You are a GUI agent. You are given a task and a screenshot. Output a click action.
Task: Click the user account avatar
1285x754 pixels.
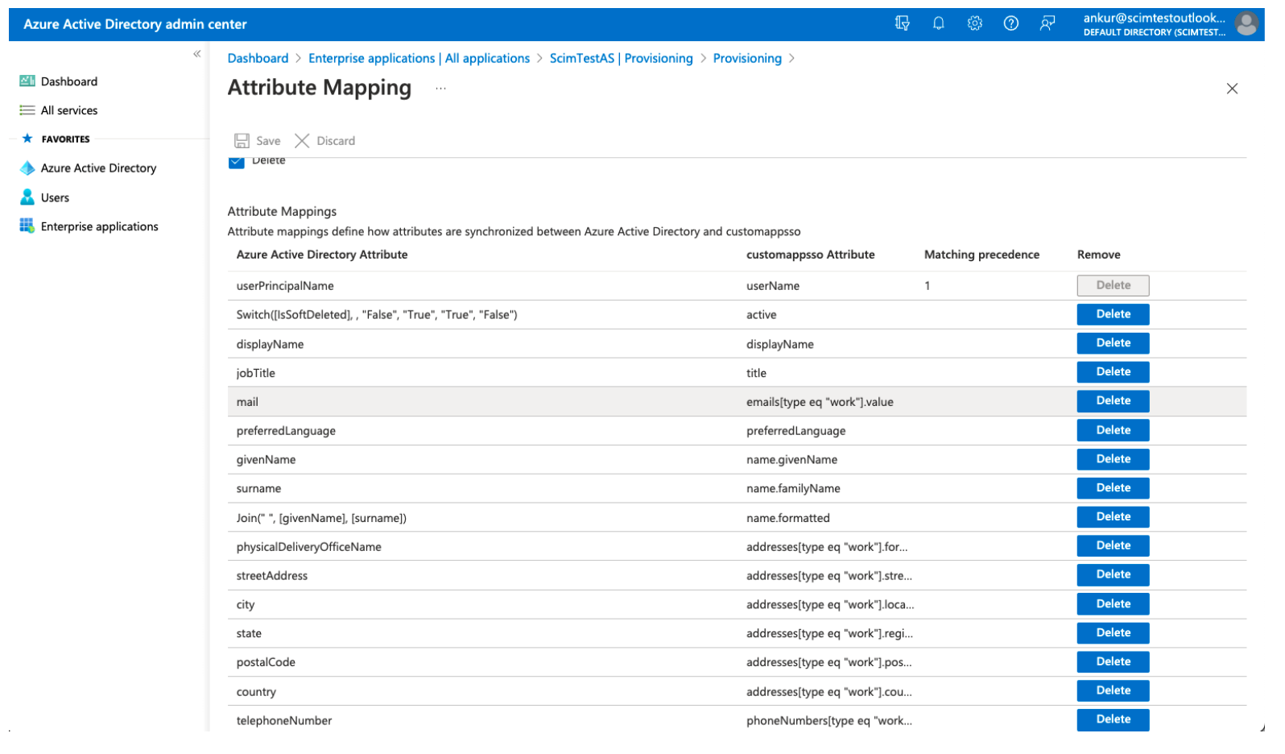tap(1246, 24)
